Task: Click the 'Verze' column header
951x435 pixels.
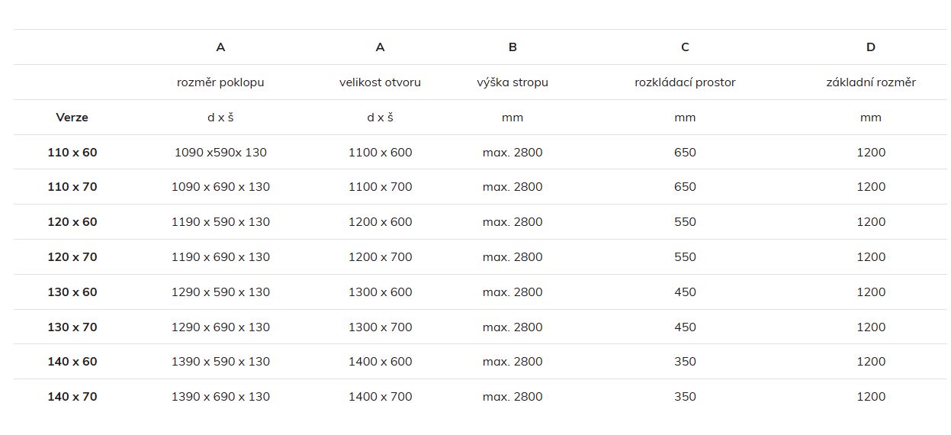Action: (72, 118)
